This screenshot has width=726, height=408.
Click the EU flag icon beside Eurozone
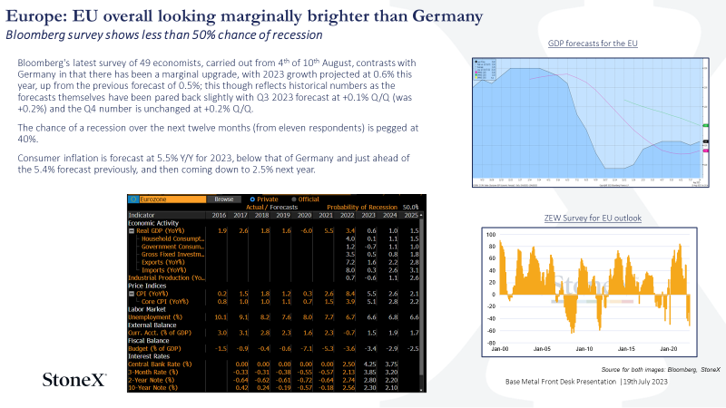point(133,199)
